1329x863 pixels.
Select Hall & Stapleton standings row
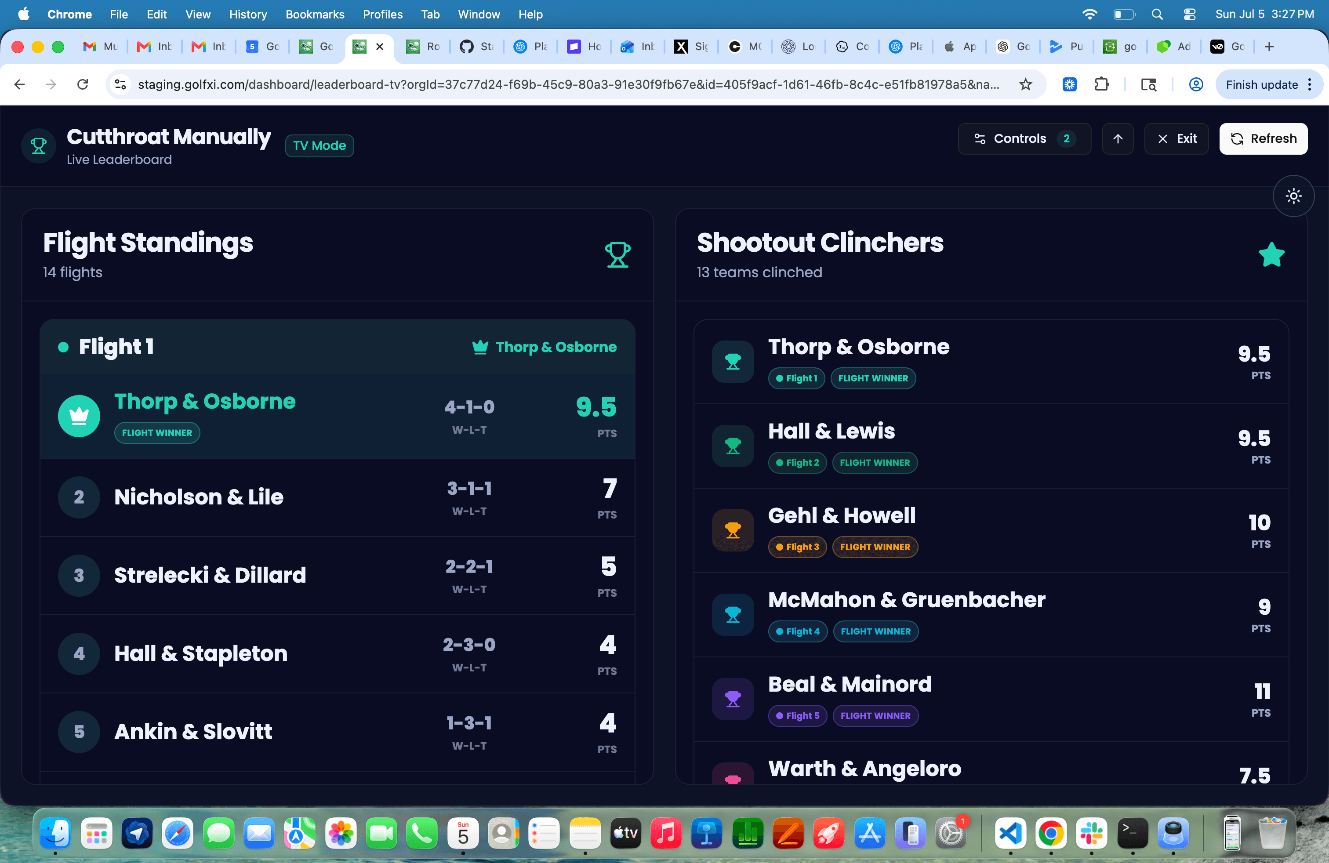(x=337, y=654)
